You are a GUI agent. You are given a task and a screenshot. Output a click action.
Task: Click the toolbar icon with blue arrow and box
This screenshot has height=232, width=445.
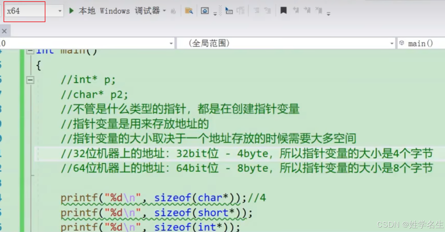pyautogui.click(x=229, y=11)
